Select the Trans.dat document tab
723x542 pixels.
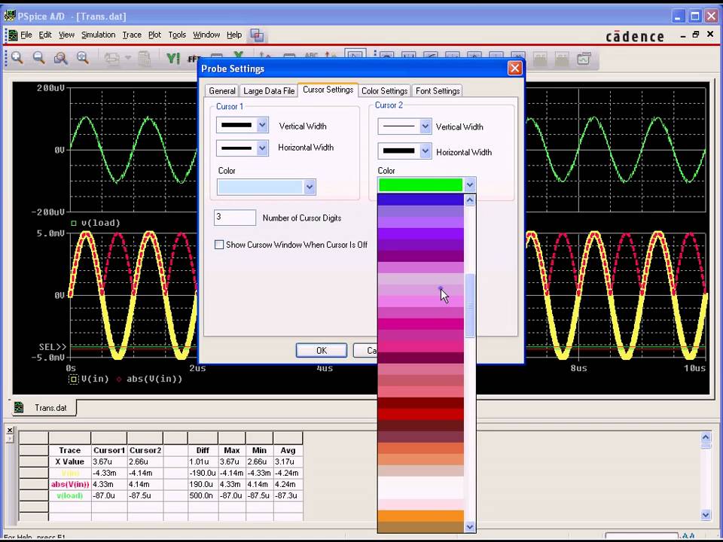click(44, 408)
